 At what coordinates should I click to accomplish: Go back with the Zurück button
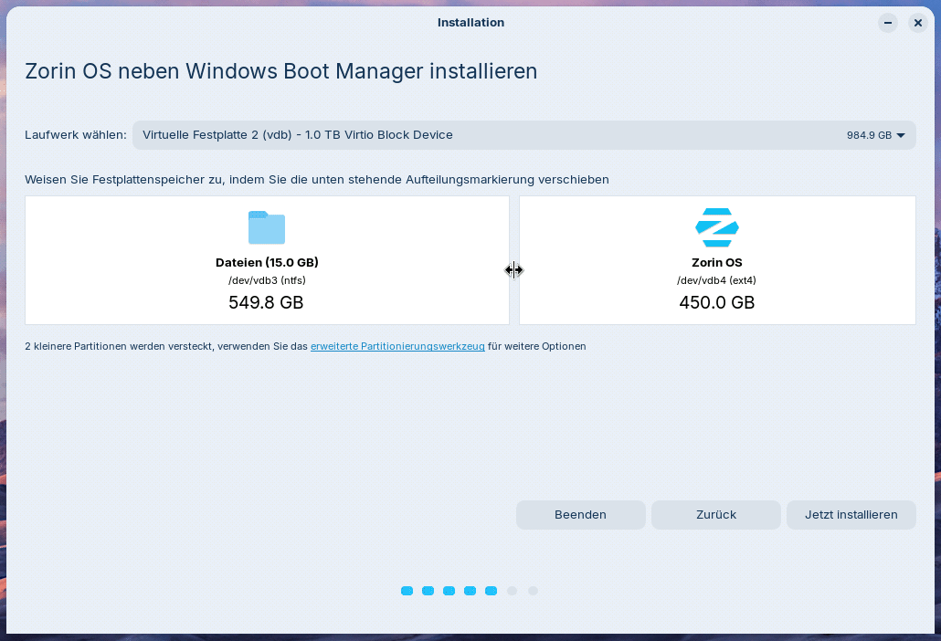click(716, 514)
